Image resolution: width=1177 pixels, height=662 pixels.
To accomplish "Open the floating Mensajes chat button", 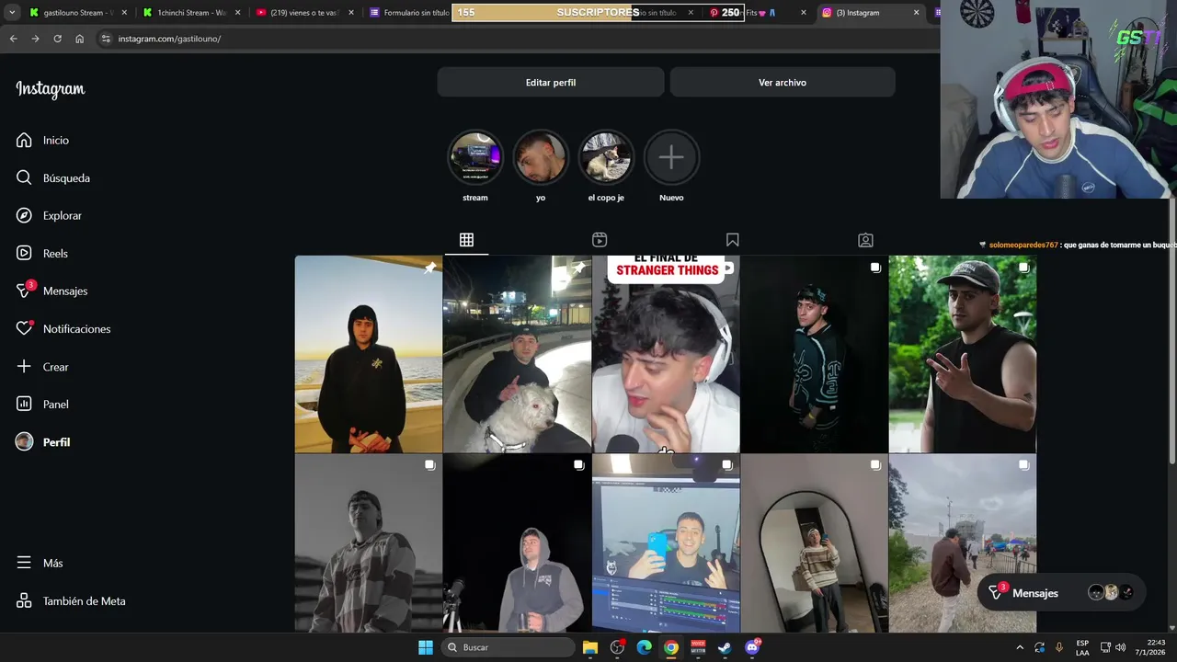I will [x=1061, y=593].
